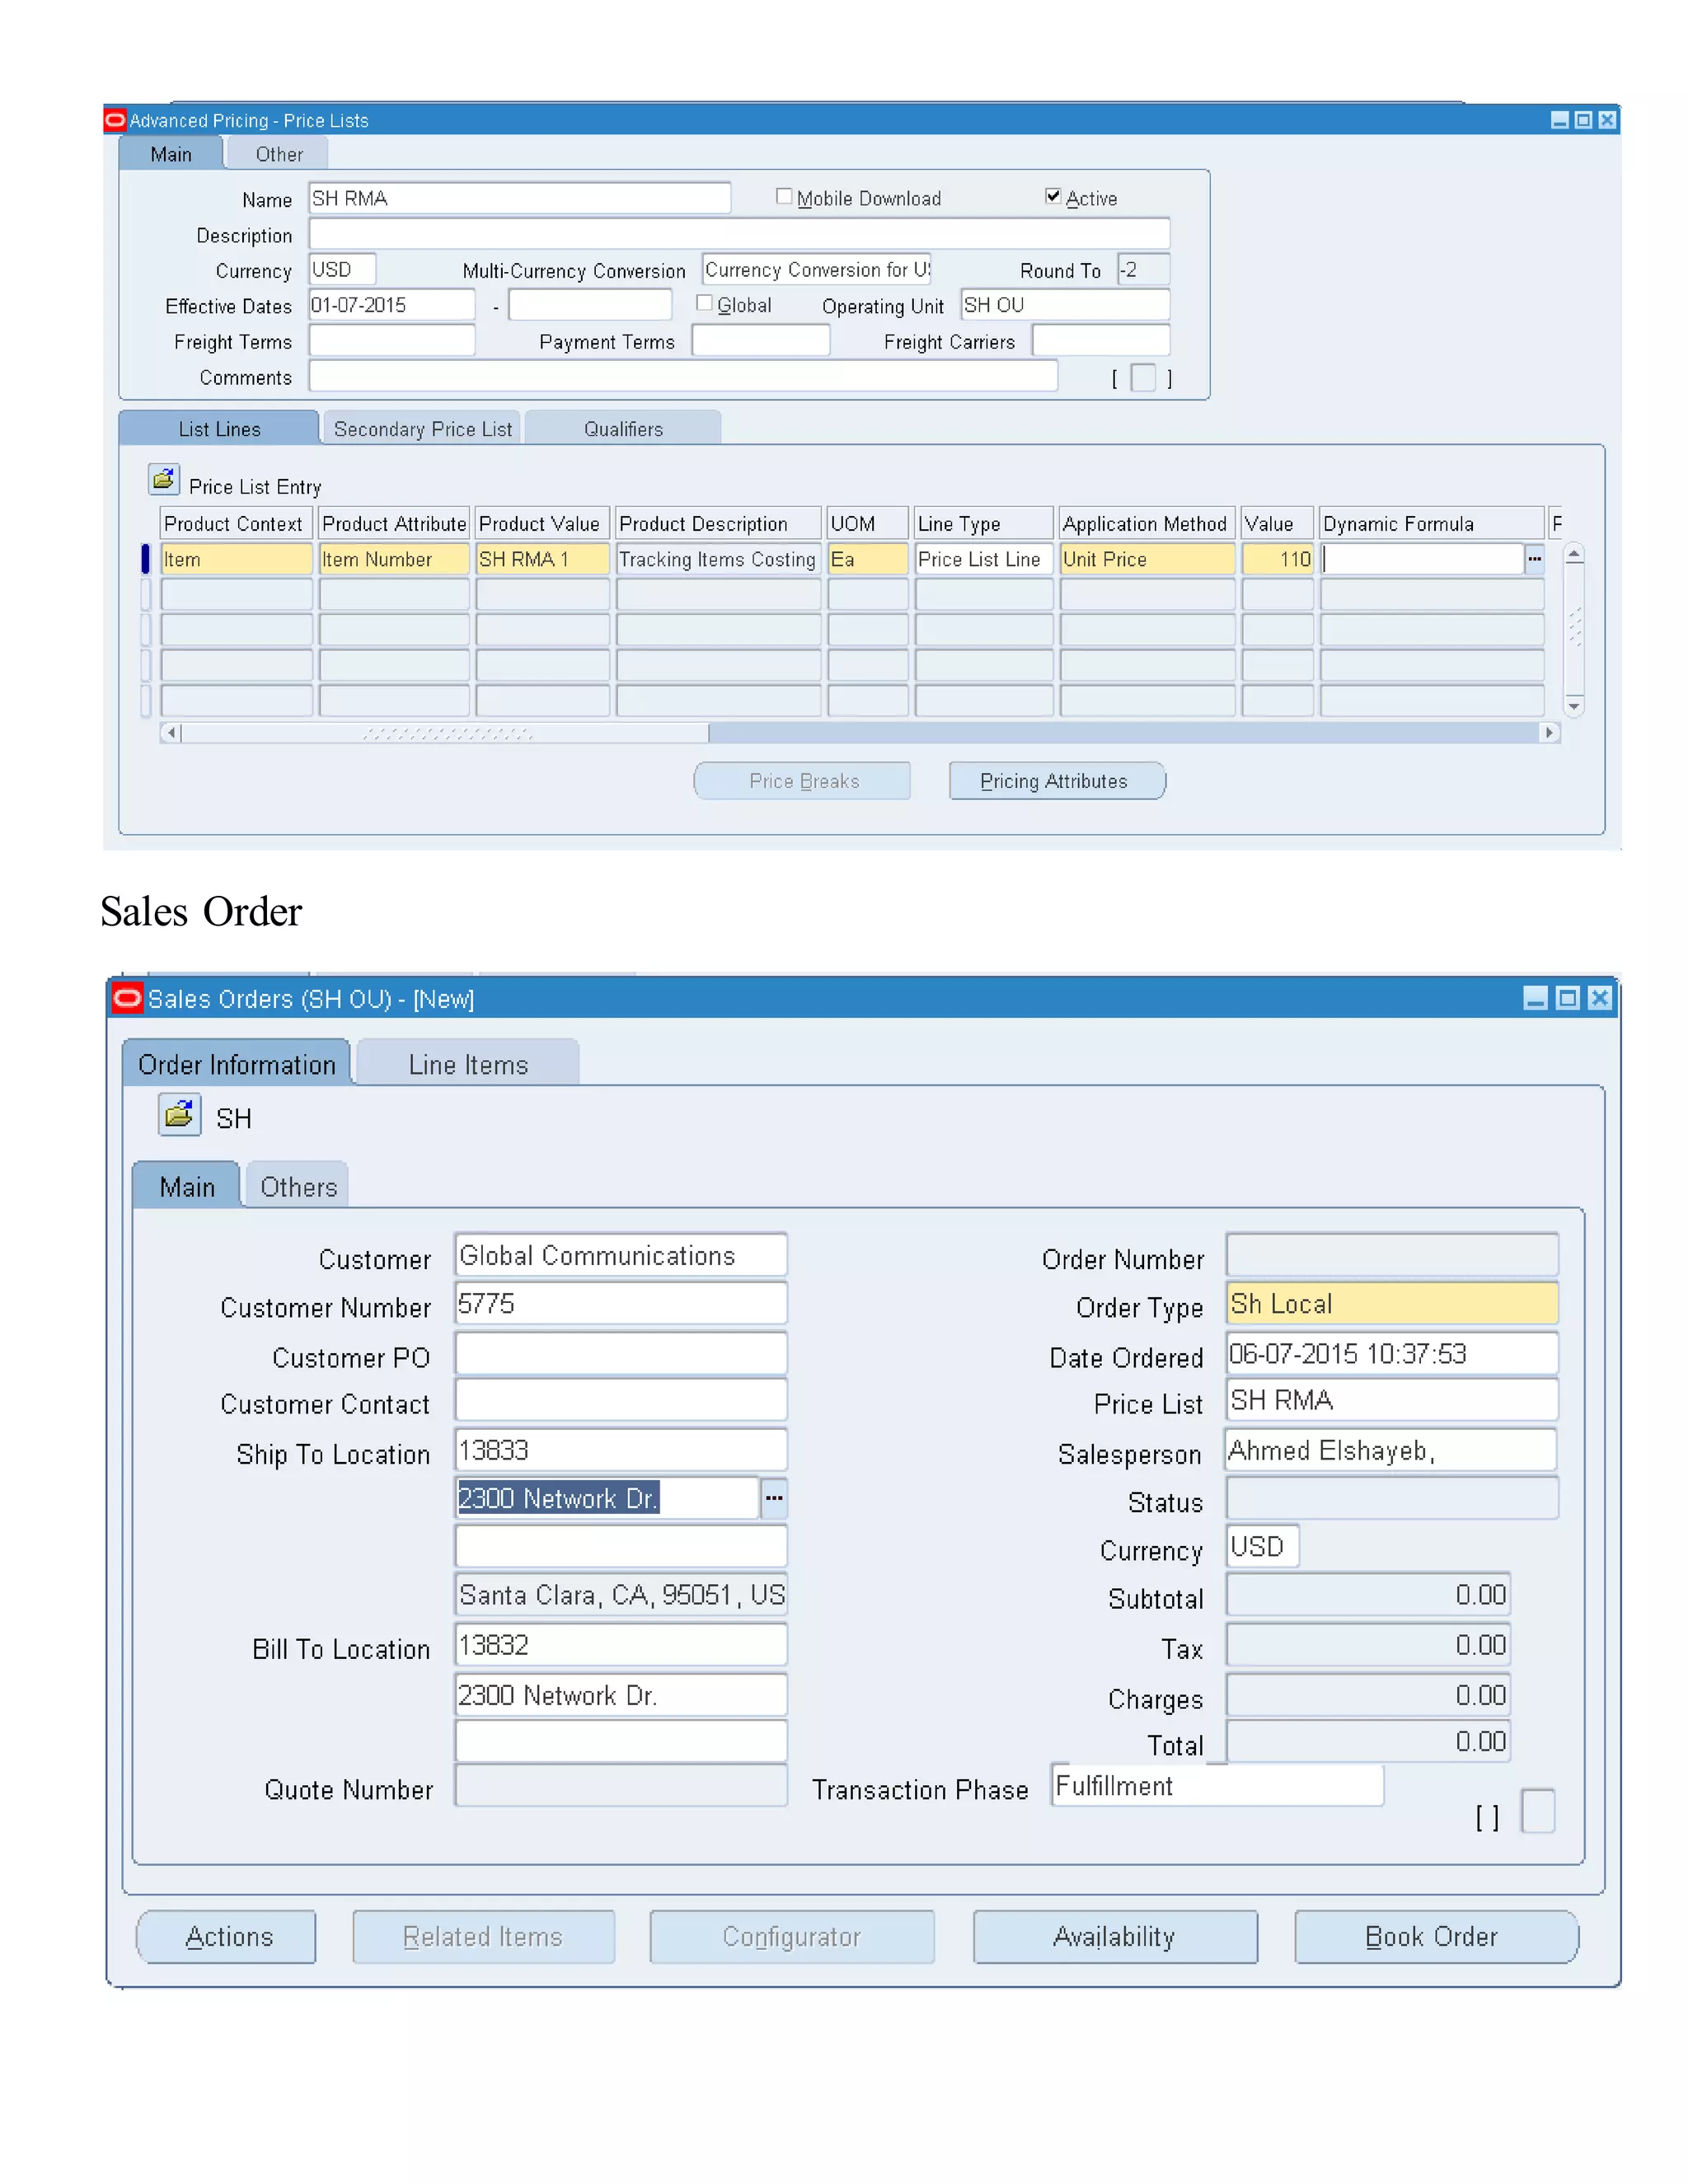This screenshot has width=1688, height=2184.
Task: Click the Salesperson field Ahmed Elshayeb
Action: (1391, 1450)
